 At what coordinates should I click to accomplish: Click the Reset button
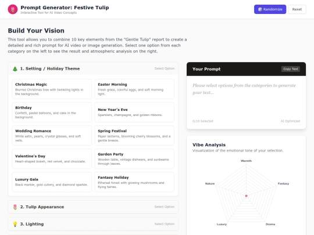tap(297, 9)
